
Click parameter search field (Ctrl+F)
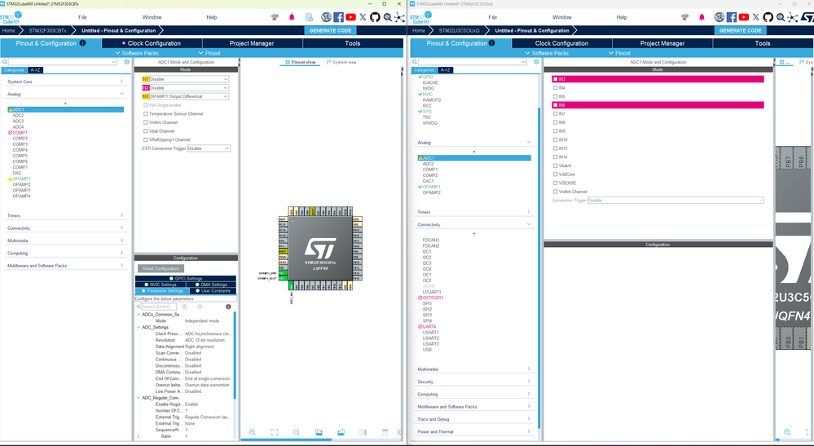click(x=159, y=307)
